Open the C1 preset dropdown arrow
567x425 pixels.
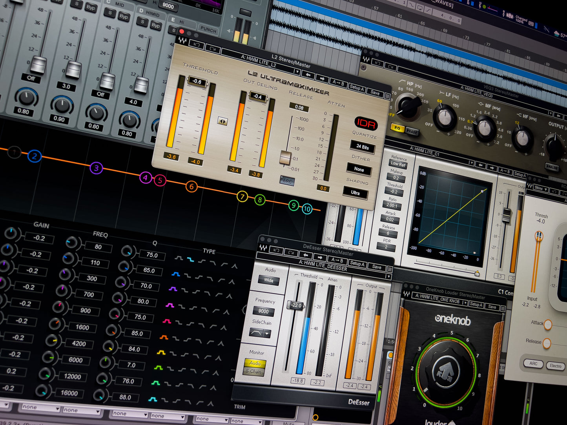click(471, 162)
